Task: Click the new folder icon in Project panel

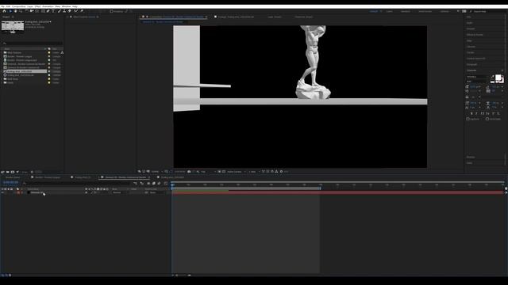Action: 7,172
